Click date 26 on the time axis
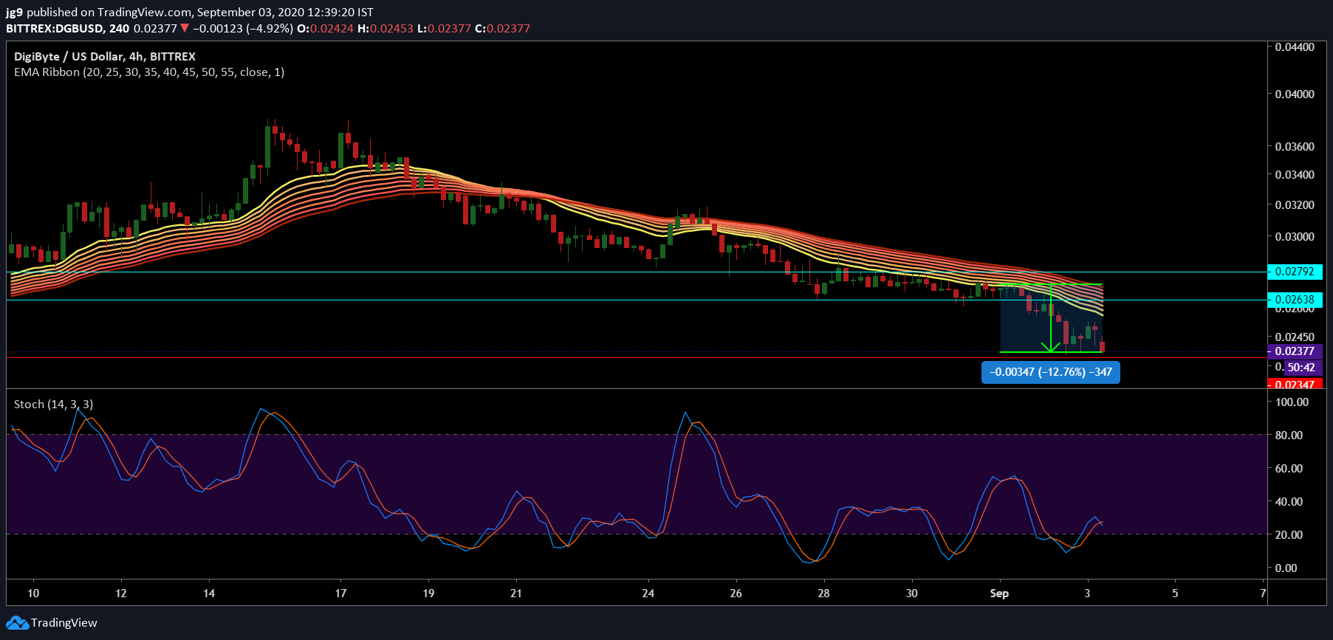The height and width of the screenshot is (640, 1333). tap(736, 593)
